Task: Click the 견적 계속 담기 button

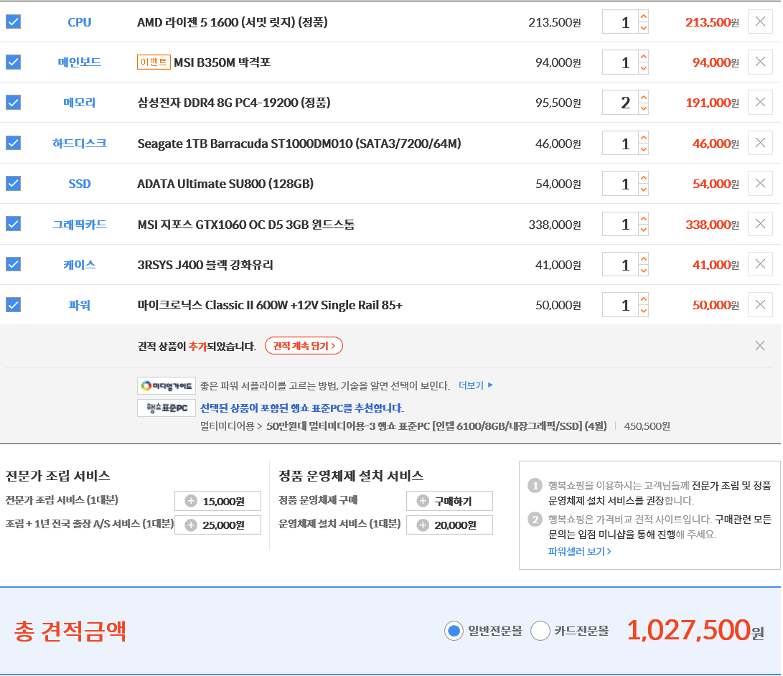Action: click(304, 345)
